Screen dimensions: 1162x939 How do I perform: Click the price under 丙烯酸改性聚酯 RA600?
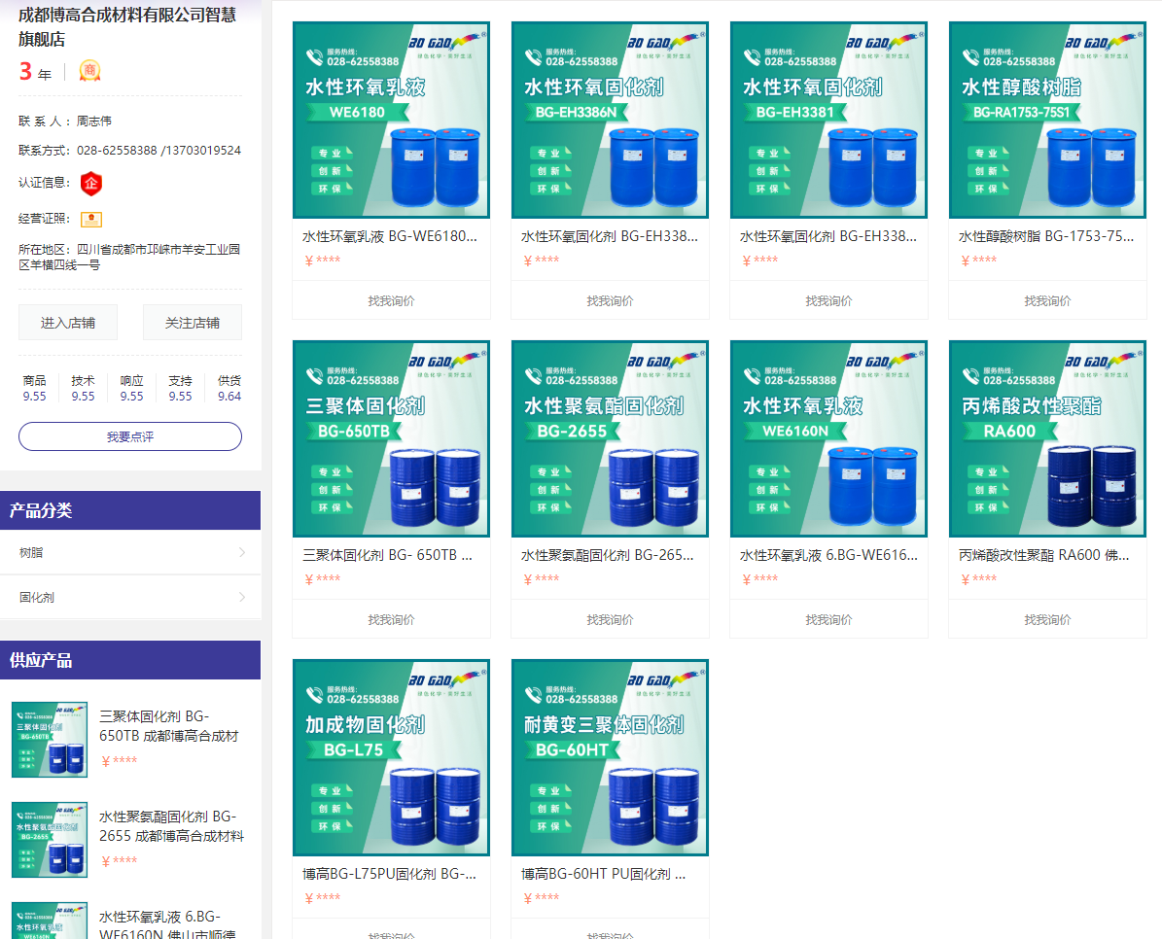pyautogui.click(x=978, y=578)
